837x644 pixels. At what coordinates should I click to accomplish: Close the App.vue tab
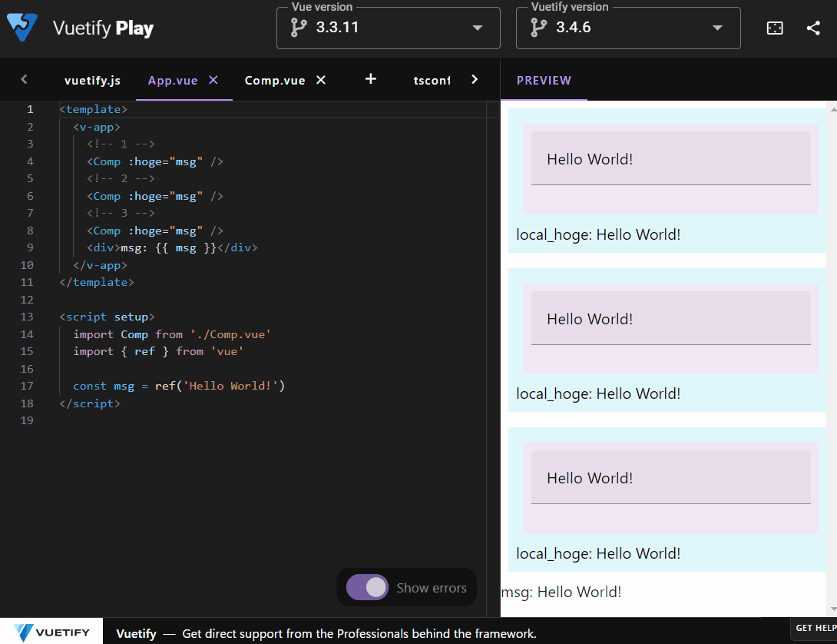213,78
